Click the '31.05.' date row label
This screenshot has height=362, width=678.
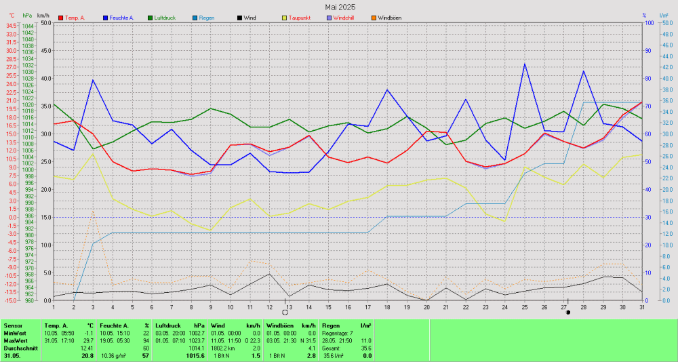(12, 355)
